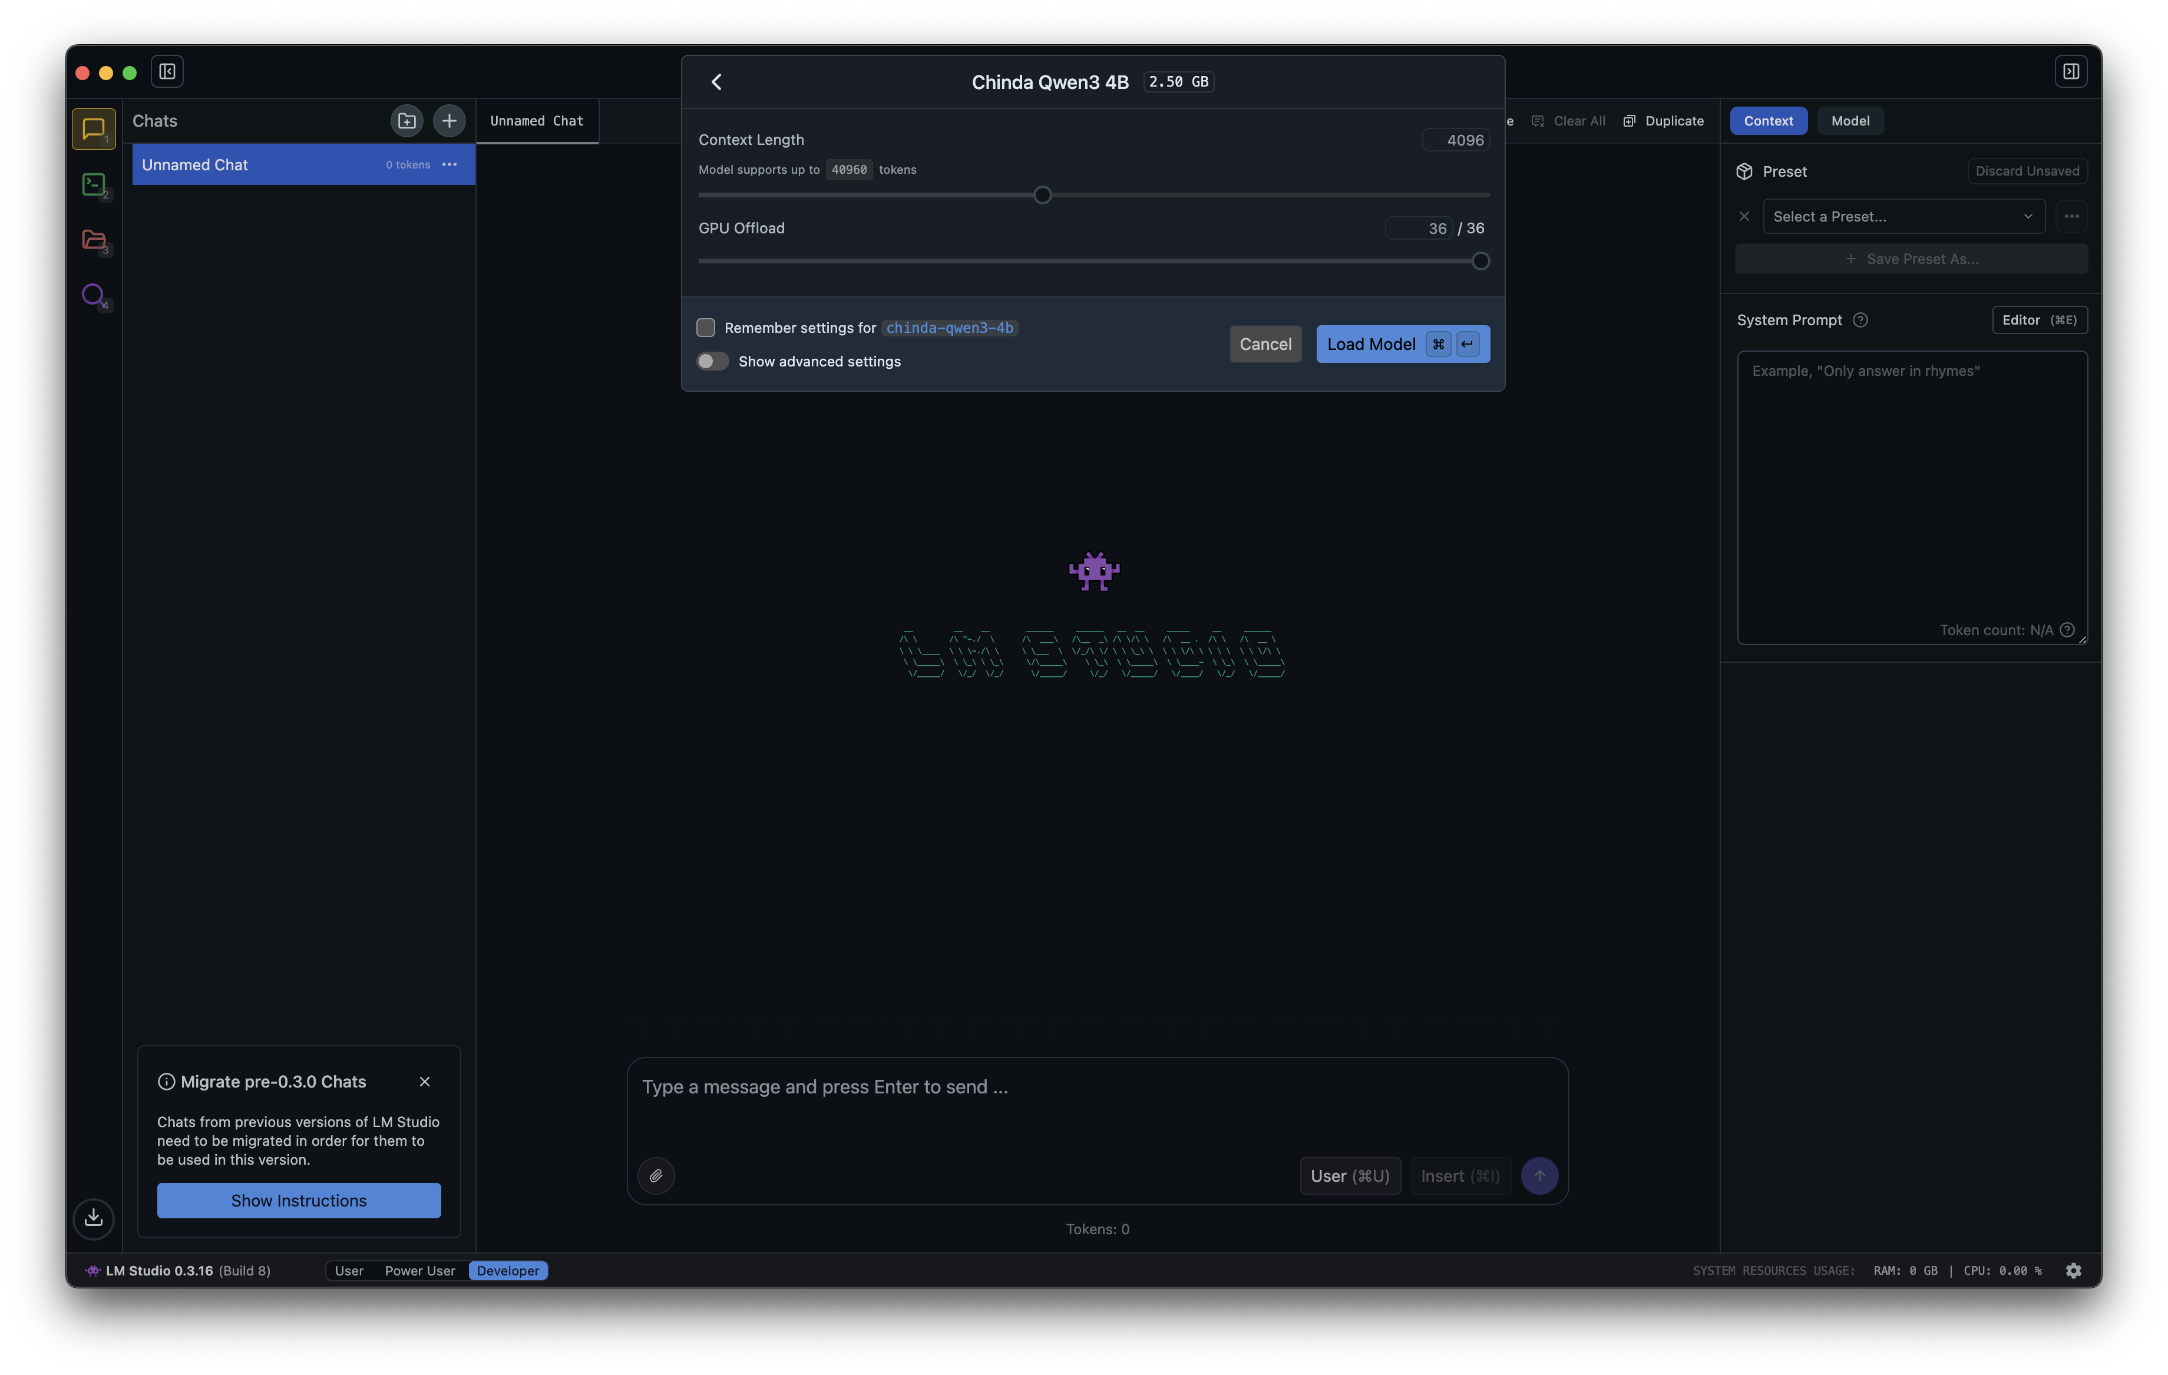The image size is (2168, 1375).
Task: Open the Select a Preset dropdown
Action: pos(1903,216)
